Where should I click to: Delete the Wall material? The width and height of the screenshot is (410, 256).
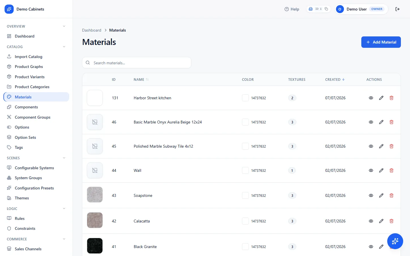point(391,170)
